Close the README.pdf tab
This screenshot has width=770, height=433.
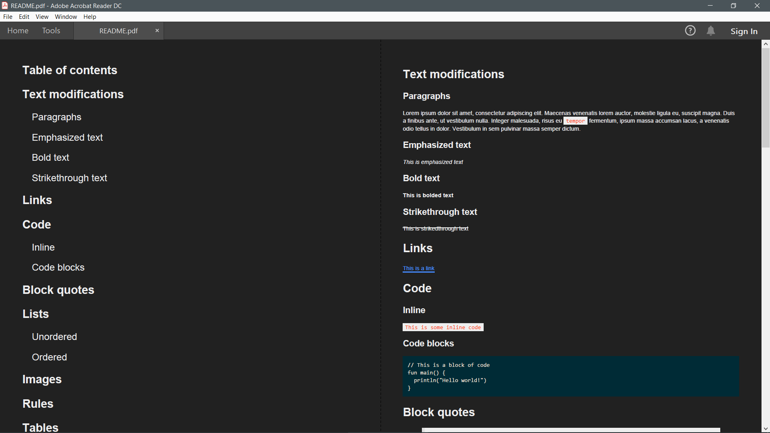tap(157, 30)
